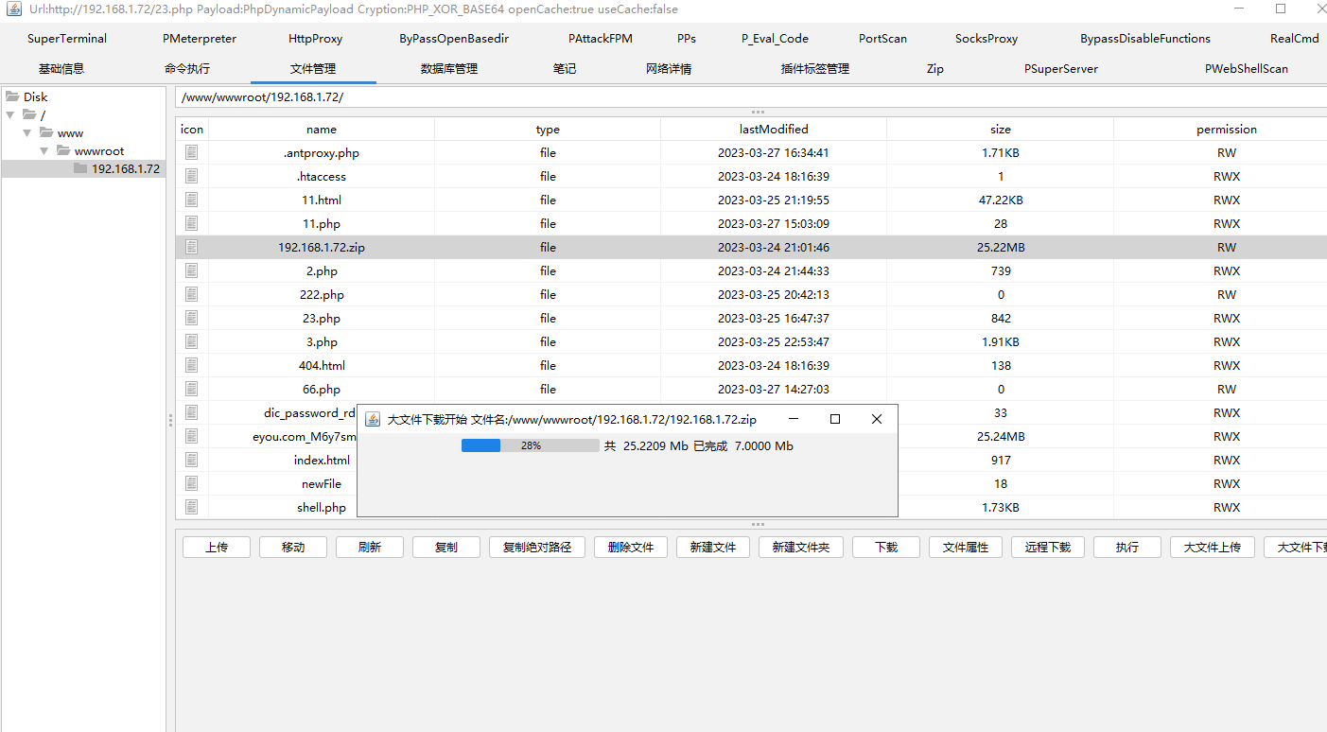Sort by the size column header
This screenshot has height=732, width=1327.
(x=1001, y=130)
